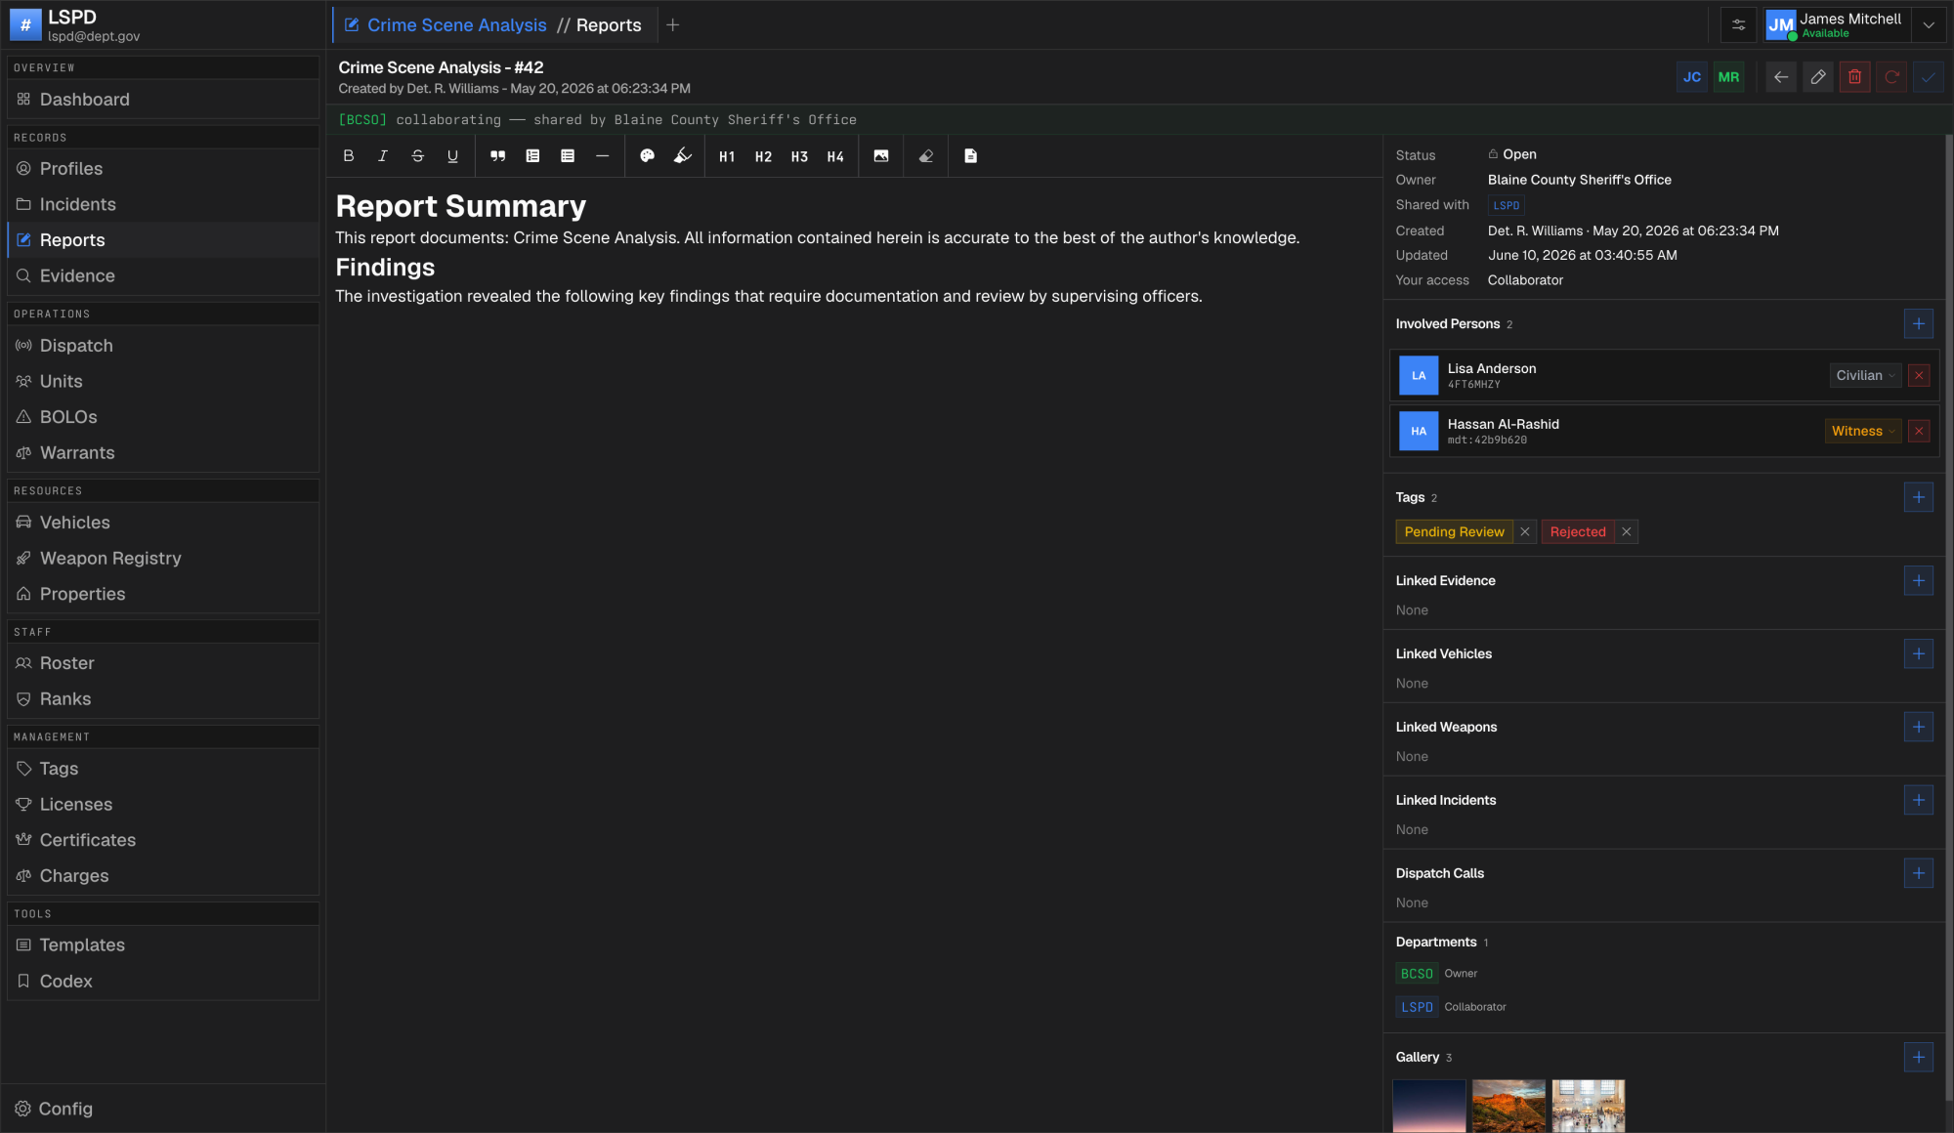
Task: Add a new involved person
Action: pos(1919,324)
